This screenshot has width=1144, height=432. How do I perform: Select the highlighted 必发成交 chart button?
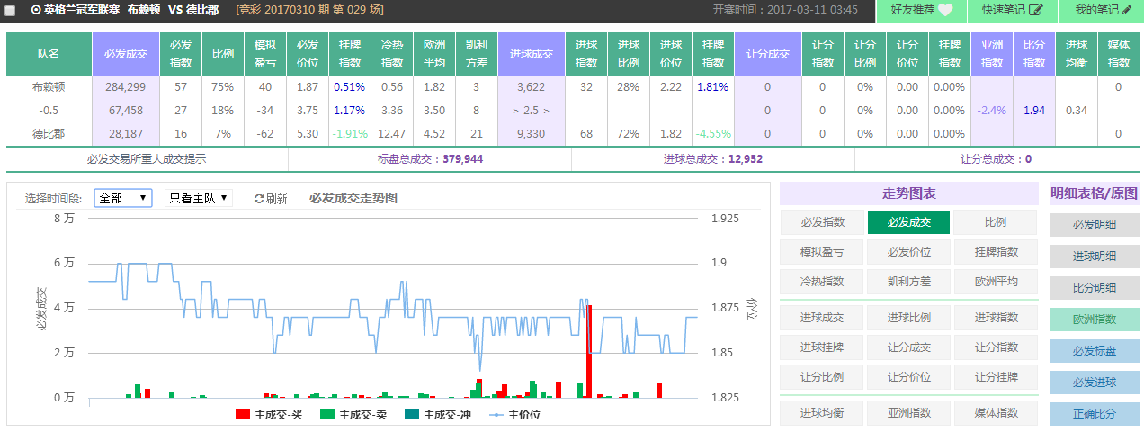coord(908,222)
